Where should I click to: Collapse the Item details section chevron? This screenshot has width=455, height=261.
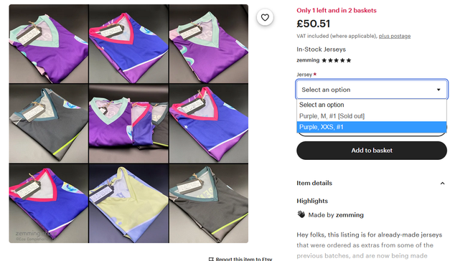click(x=442, y=184)
